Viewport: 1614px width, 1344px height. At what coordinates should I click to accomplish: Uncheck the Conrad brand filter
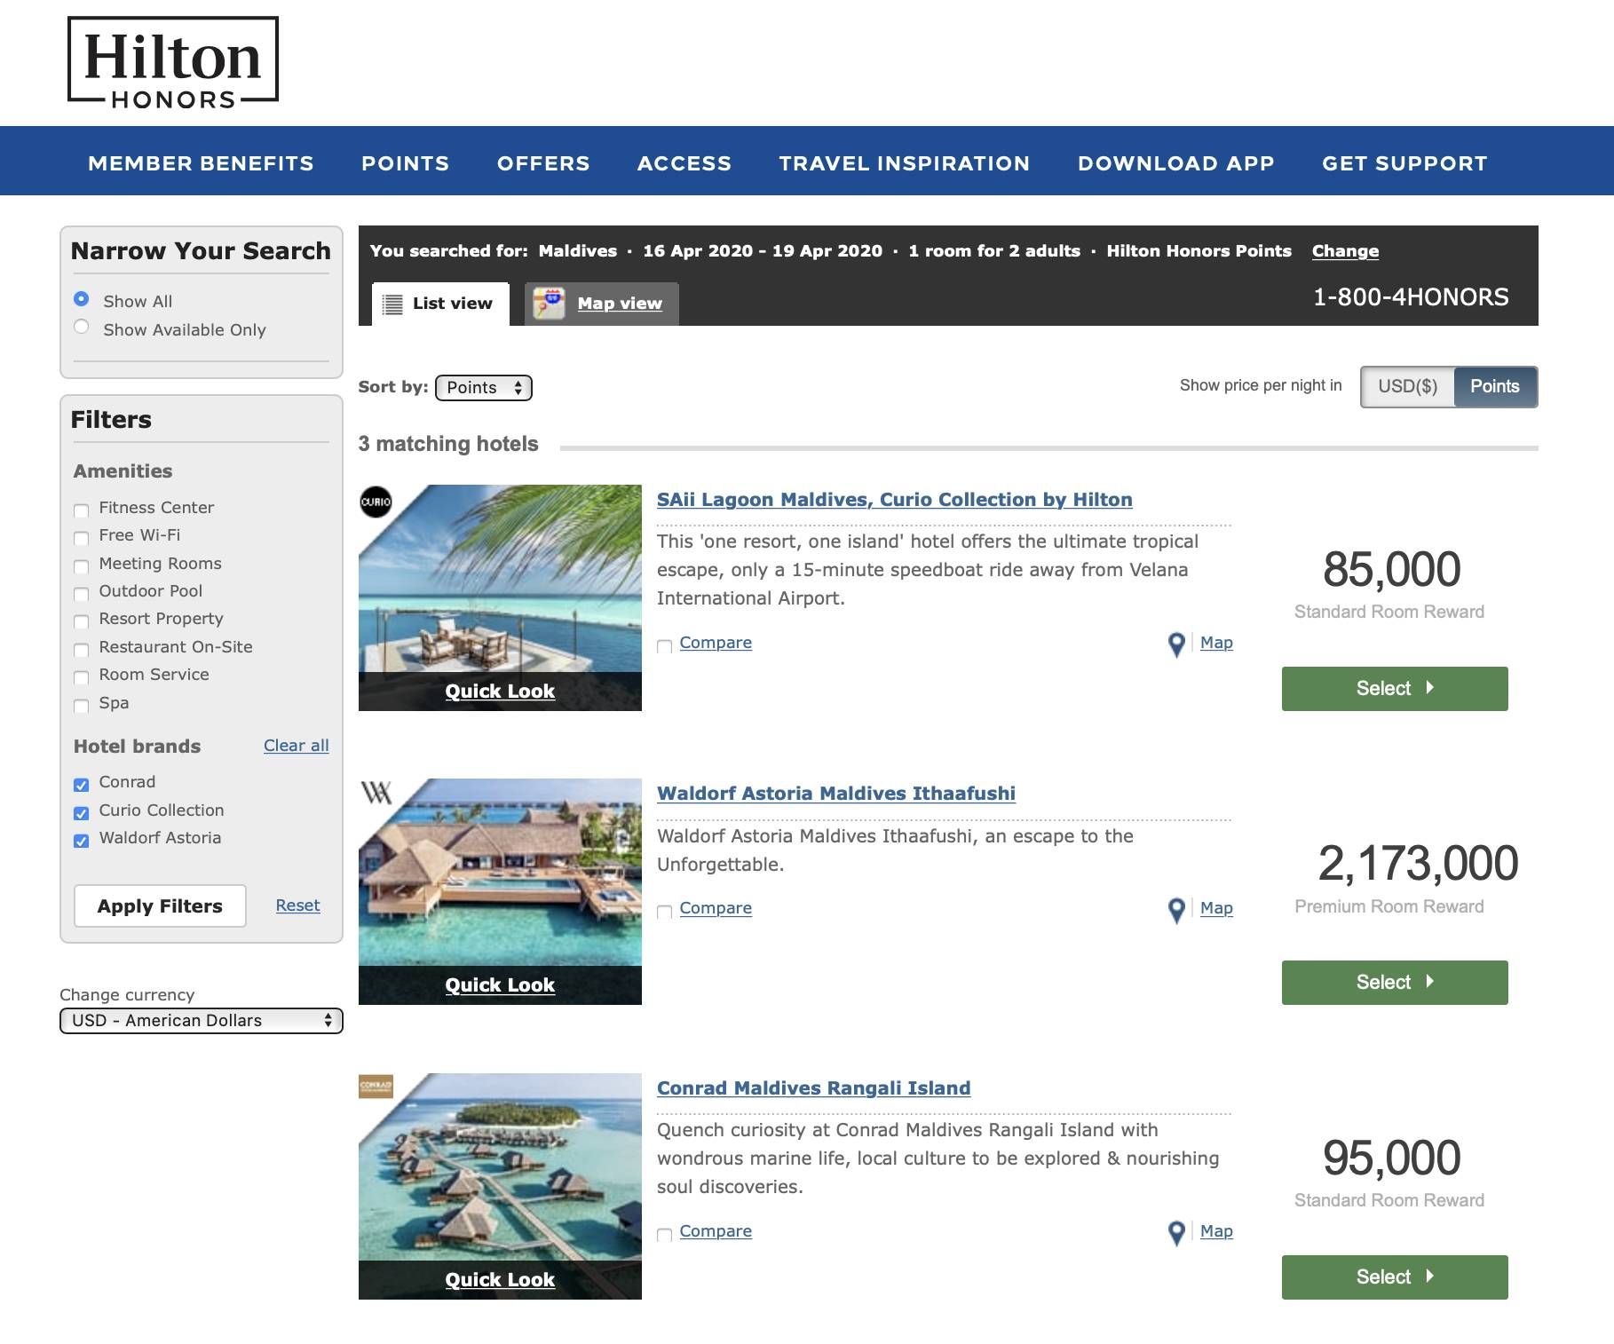82,785
